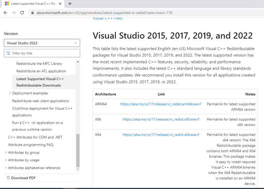Click the filter icon in search box

tap(8, 53)
